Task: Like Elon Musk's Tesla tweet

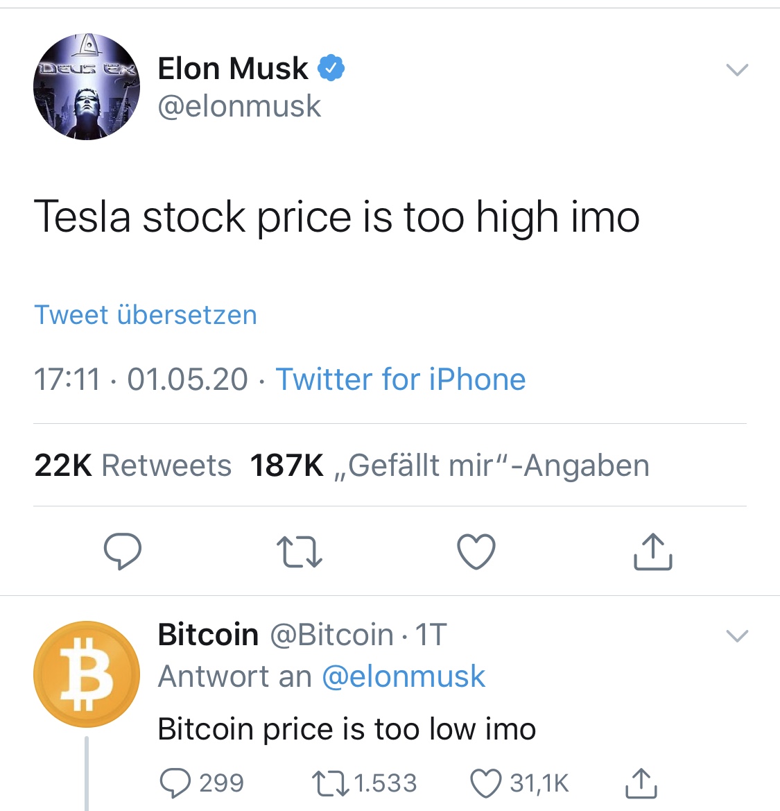Action: [x=476, y=552]
